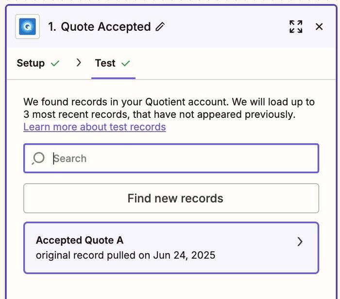Click the pencil icon to rename step
Screen dimensions: 340x299
pos(160,27)
